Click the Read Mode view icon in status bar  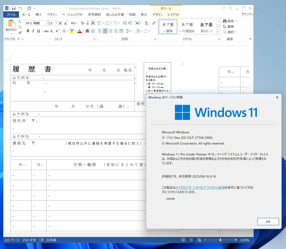coord(183,240)
